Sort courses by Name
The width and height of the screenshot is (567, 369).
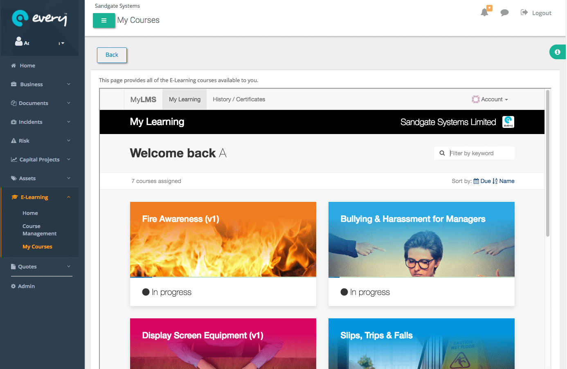pos(507,181)
